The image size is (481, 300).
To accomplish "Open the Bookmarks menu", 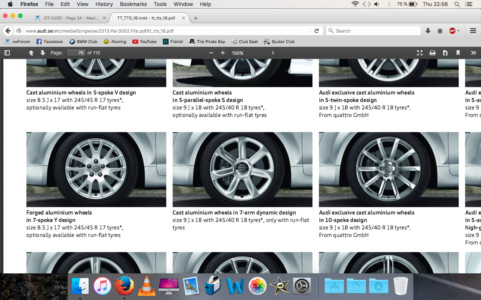I will [x=133, y=4].
